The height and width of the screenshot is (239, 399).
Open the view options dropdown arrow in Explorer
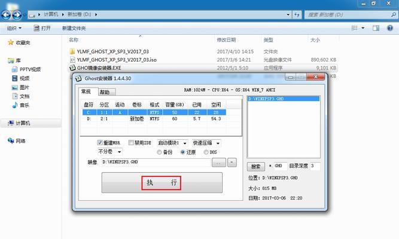[363, 28]
